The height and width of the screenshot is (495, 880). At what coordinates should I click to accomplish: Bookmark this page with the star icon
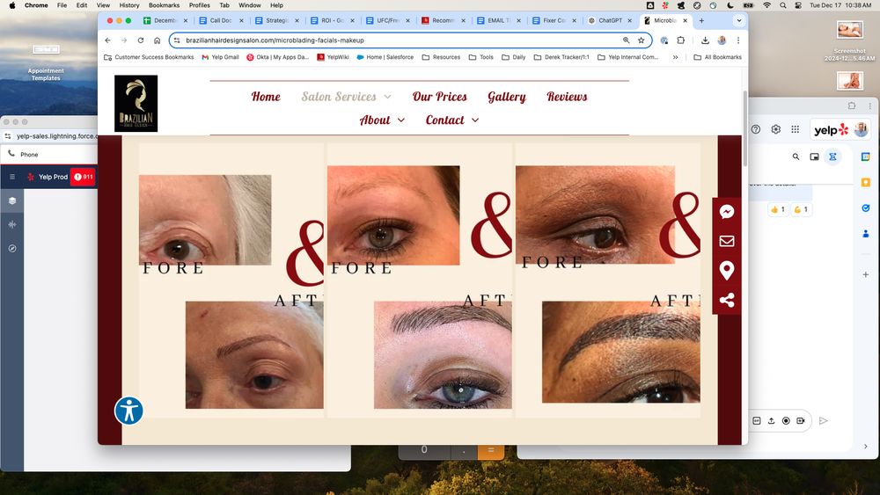point(641,40)
